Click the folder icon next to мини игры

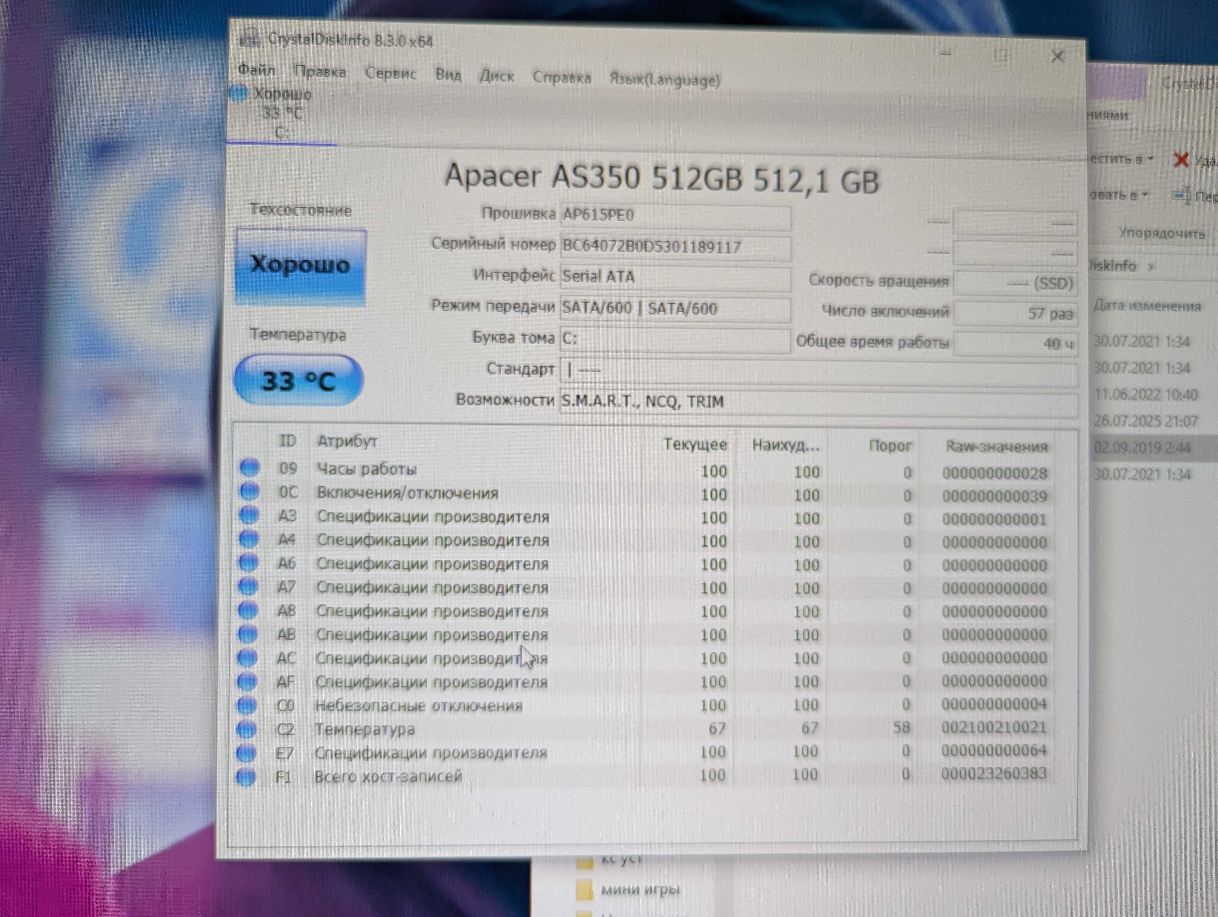coord(585,889)
